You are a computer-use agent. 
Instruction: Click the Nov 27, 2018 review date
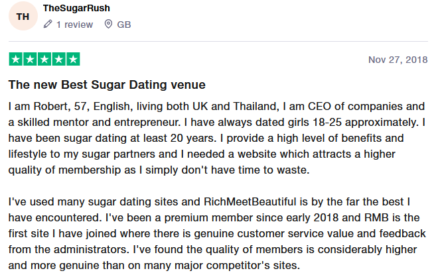(x=398, y=60)
